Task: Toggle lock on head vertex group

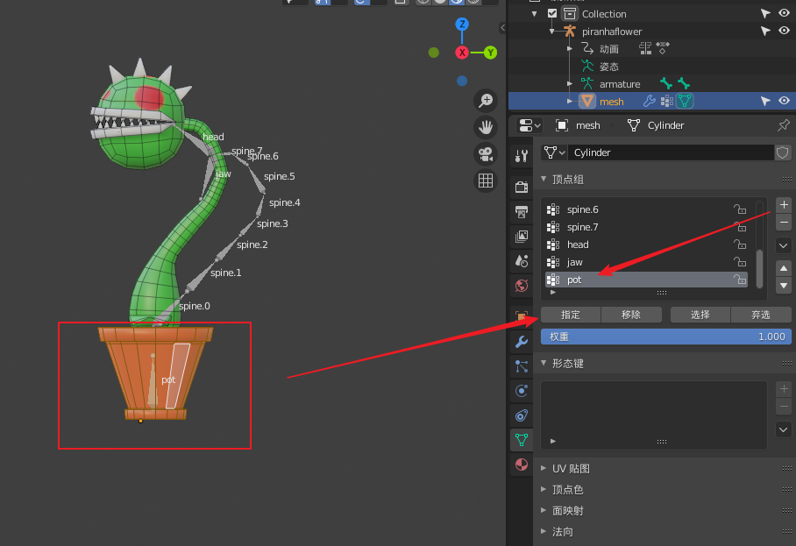Action: point(740,244)
